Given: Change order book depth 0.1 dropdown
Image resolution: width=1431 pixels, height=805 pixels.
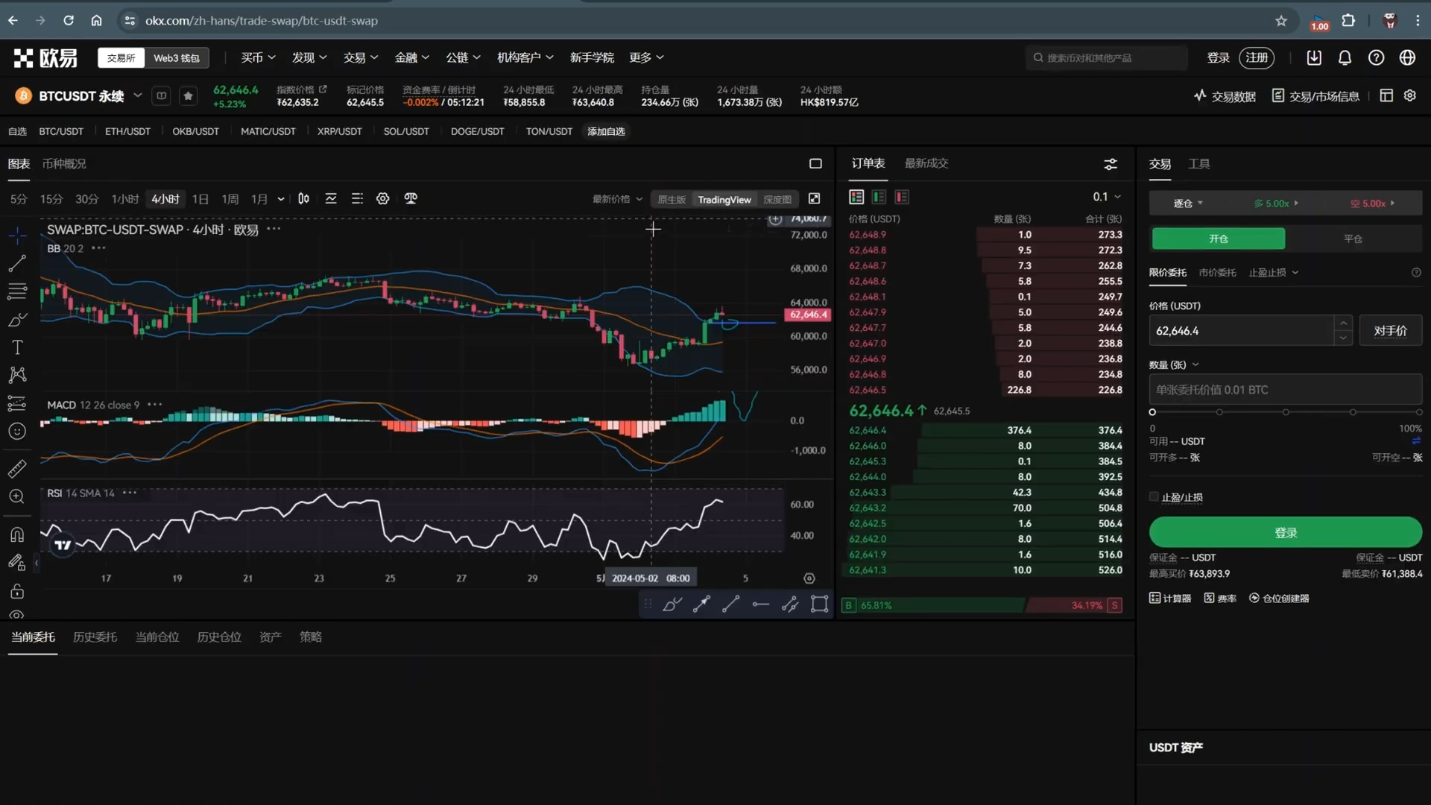Looking at the screenshot, I should tap(1107, 197).
